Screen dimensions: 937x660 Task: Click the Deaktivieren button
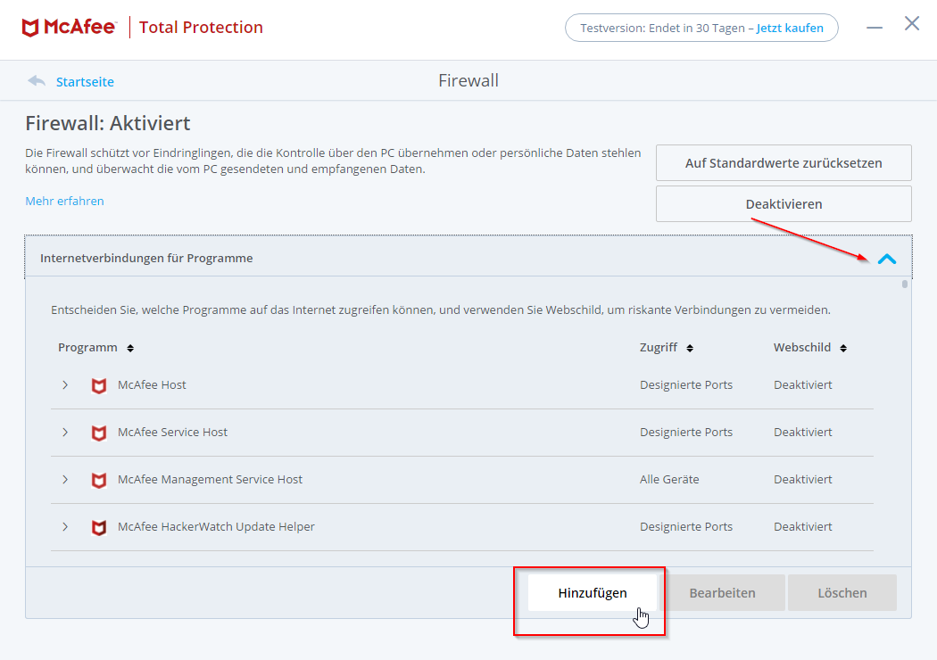click(x=784, y=203)
